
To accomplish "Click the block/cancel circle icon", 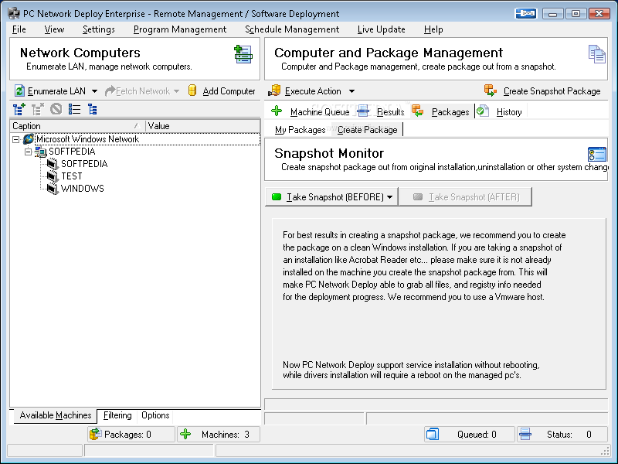I will click(x=56, y=109).
